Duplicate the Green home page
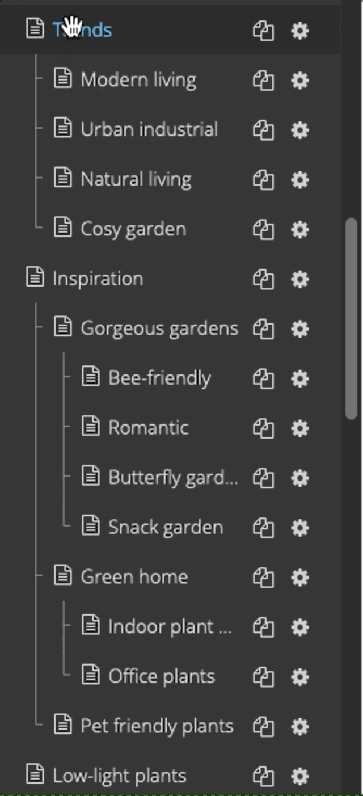363x796 pixels. tap(263, 578)
